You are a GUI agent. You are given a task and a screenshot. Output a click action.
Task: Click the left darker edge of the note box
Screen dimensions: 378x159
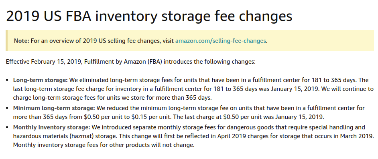[6, 40]
